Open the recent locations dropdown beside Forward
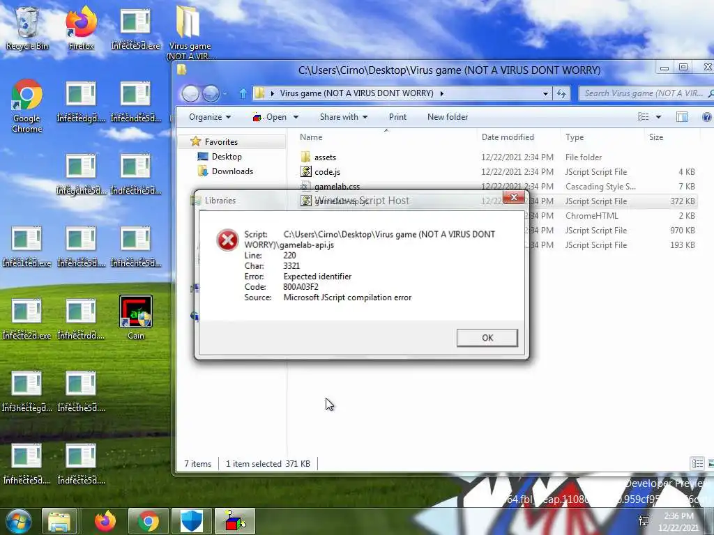The image size is (714, 535). [x=225, y=94]
